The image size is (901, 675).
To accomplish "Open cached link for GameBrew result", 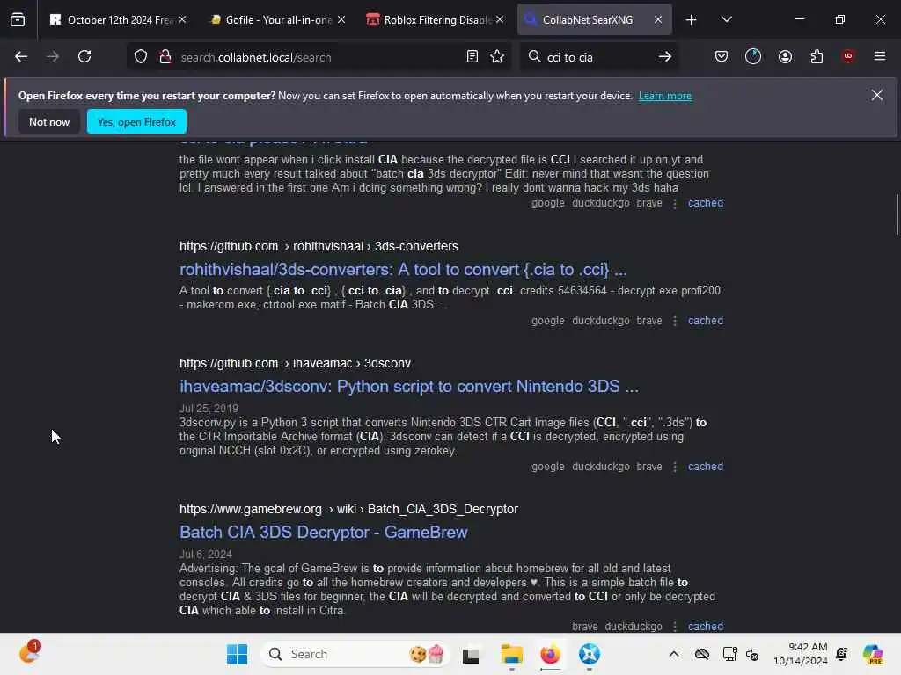I will (x=706, y=626).
